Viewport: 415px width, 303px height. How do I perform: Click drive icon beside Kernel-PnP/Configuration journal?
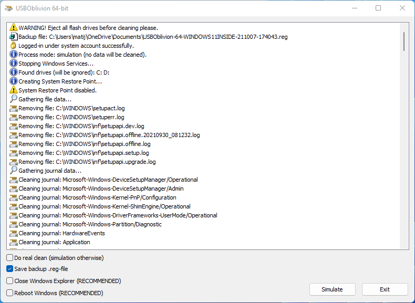click(14, 197)
